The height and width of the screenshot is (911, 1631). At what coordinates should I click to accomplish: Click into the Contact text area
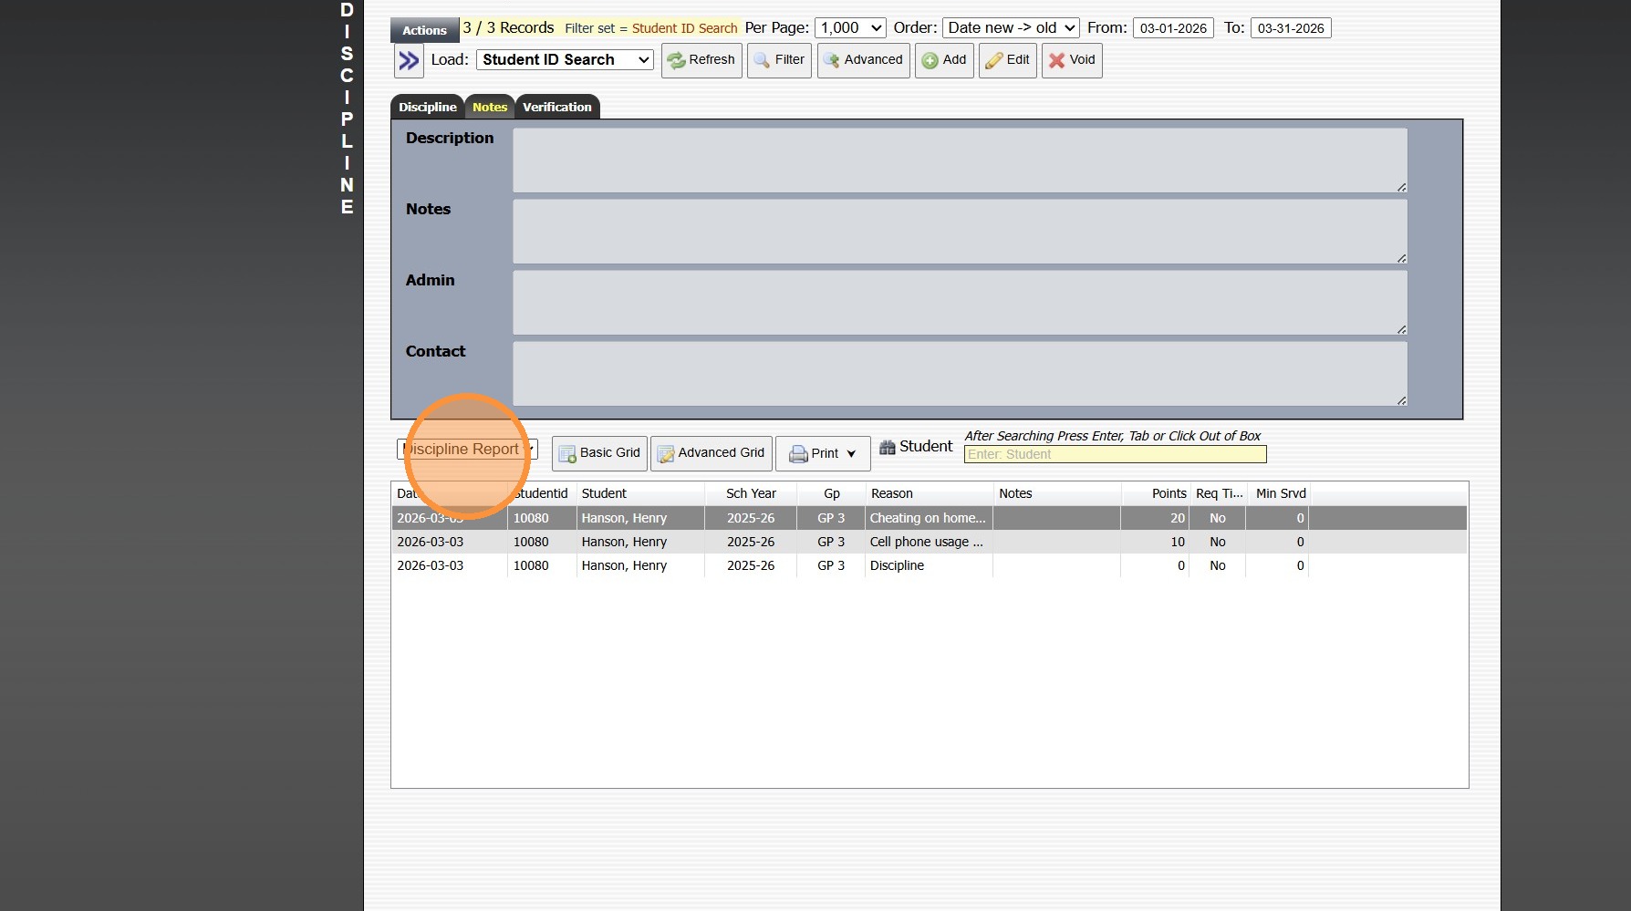(x=960, y=374)
